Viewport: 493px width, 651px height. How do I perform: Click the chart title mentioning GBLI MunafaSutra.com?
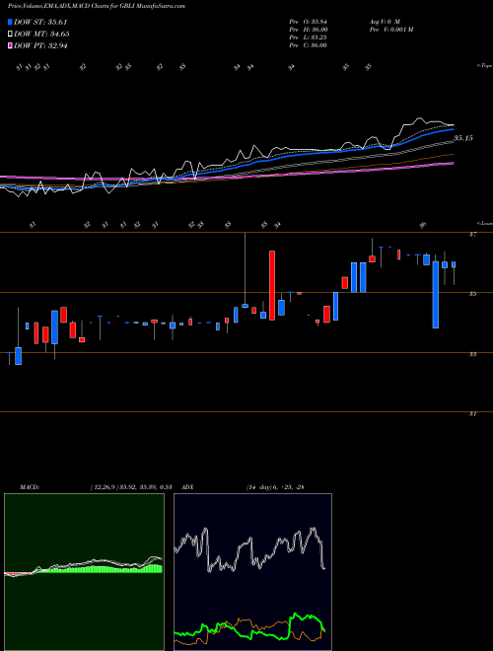(97, 6)
